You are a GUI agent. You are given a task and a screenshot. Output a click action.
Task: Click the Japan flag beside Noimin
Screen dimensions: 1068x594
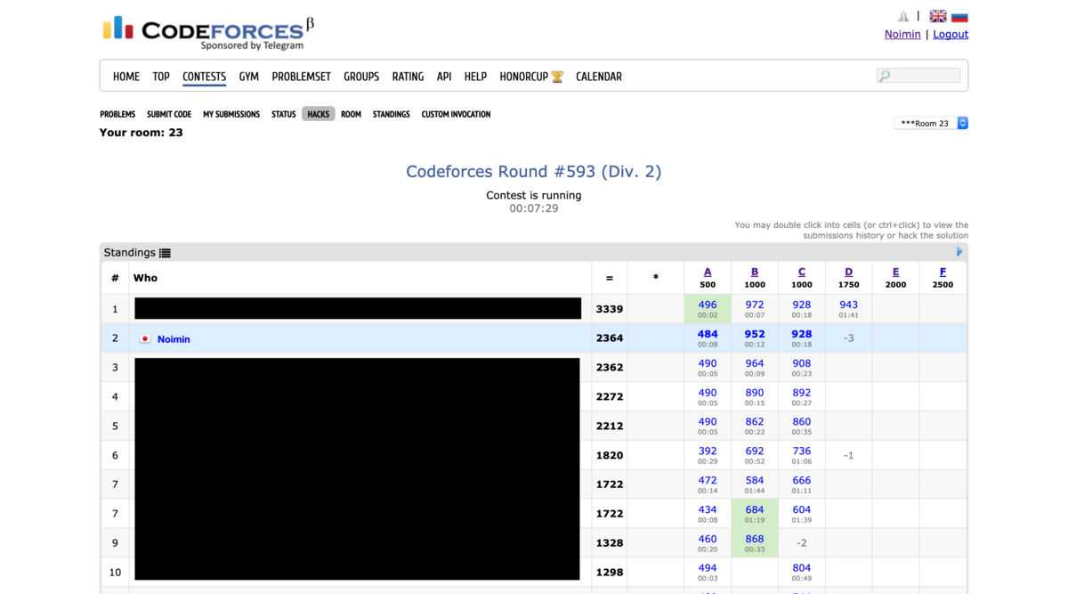click(x=145, y=339)
